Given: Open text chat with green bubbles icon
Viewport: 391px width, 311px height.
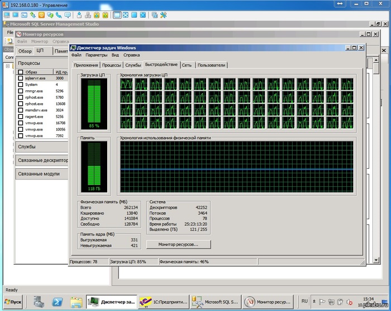Looking at the screenshot, I should click(50, 15).
